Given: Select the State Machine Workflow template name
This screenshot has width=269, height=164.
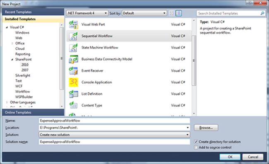Looking at the screenshot, I should click(x=100, y=48).
